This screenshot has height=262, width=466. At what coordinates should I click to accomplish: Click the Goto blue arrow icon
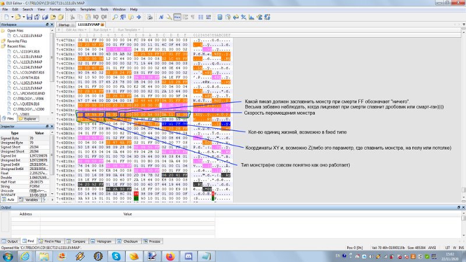(139, 17)
